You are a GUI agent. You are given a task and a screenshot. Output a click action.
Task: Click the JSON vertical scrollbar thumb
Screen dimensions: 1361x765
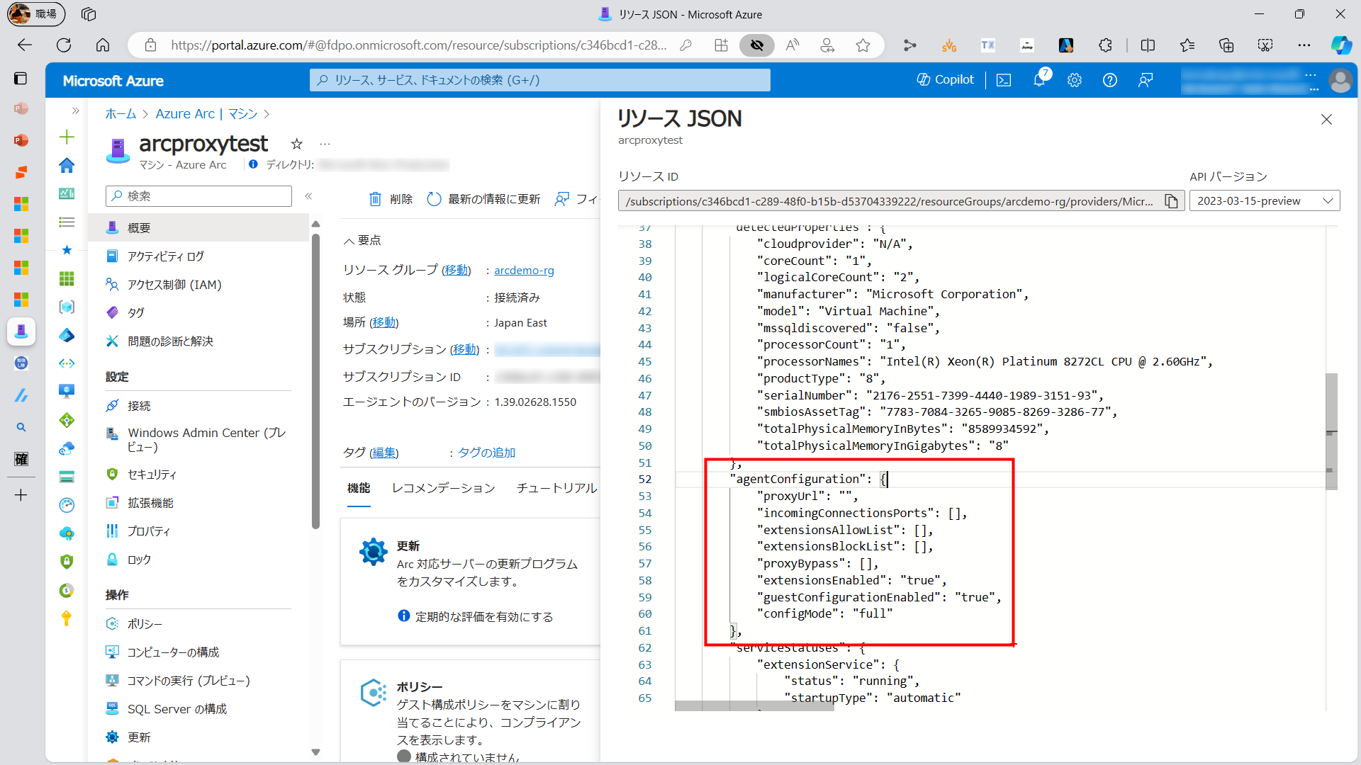point(1331,431)
